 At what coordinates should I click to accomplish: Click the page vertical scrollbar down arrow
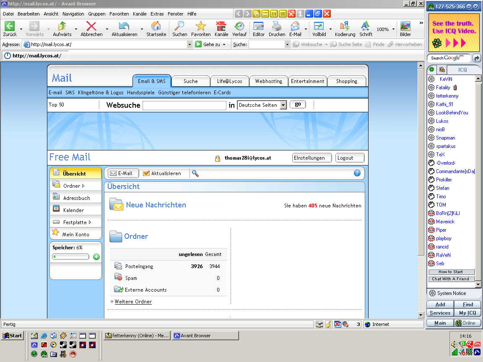421,315
